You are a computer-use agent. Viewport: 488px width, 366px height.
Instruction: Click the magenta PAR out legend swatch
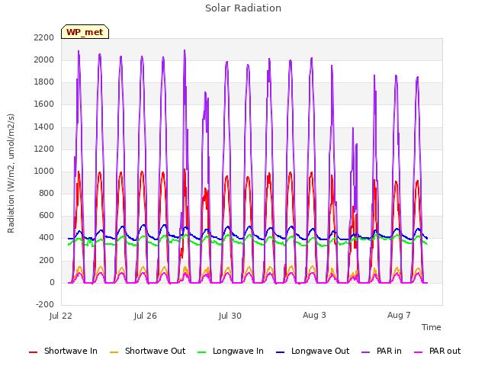[418, 352]
